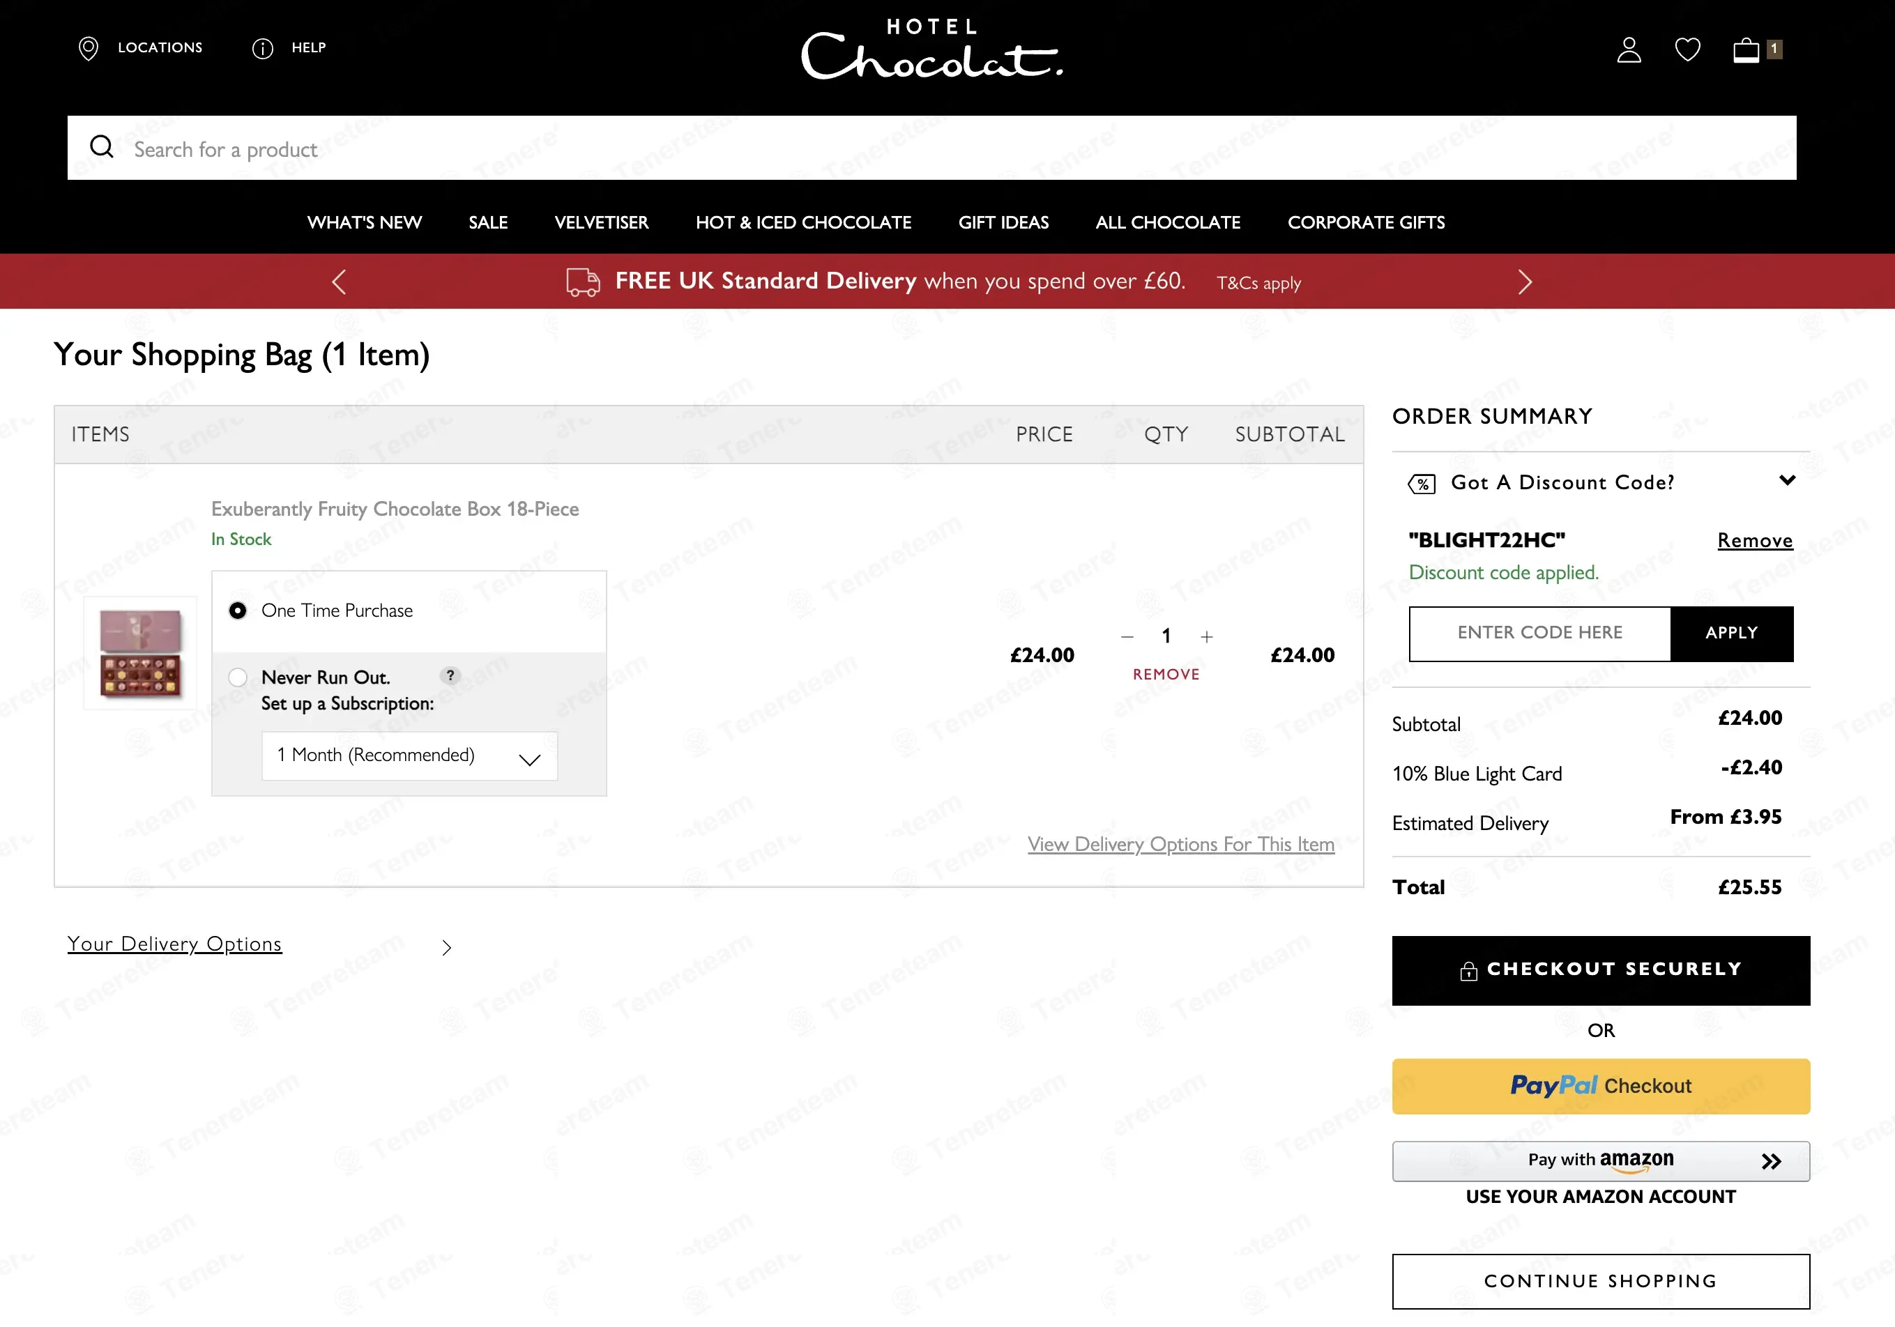
Task: Click the delivery truck icon in banner
Action: tap(583, 282)
